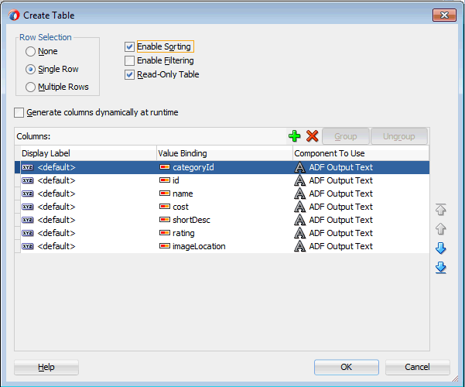Select the id value binding cell
465x387 pixels.
point(224,180)
